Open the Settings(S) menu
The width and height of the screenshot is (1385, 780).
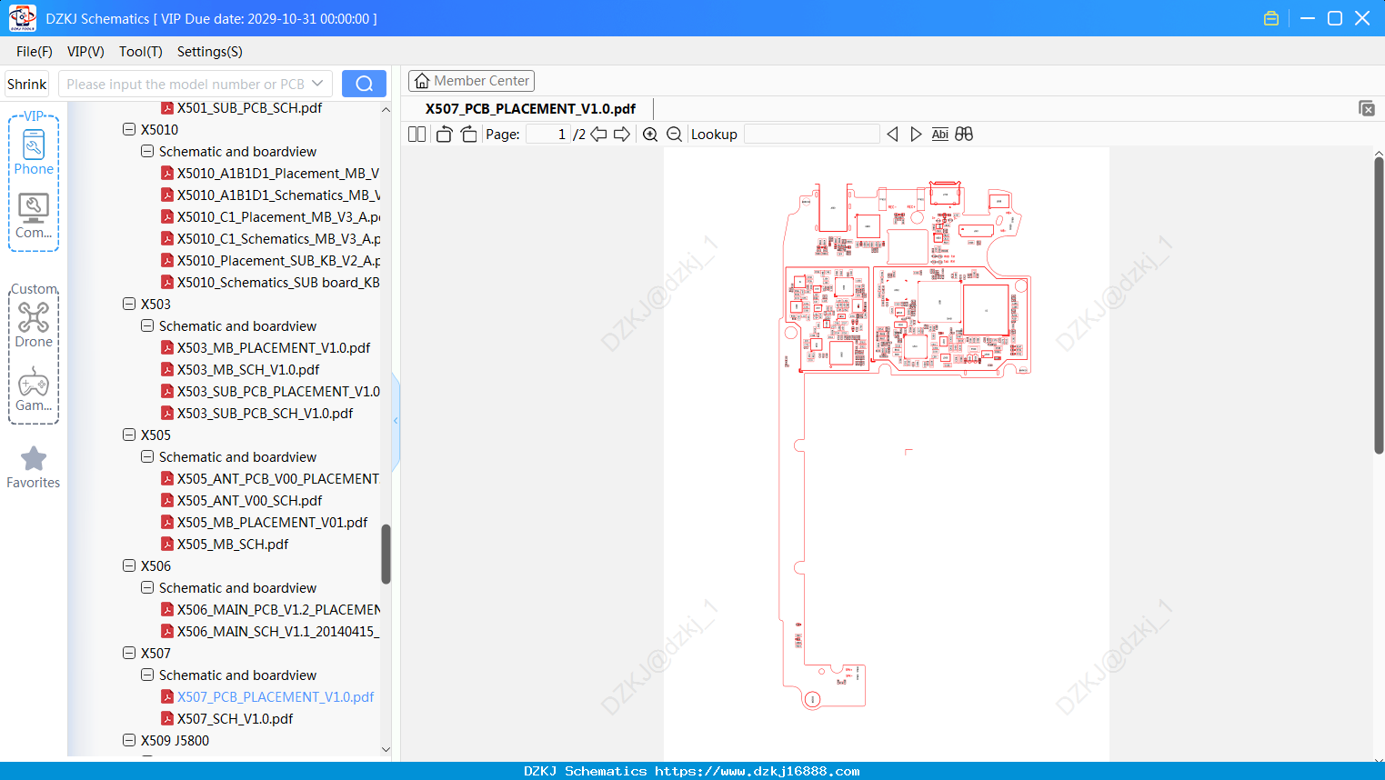coord(210,51)
